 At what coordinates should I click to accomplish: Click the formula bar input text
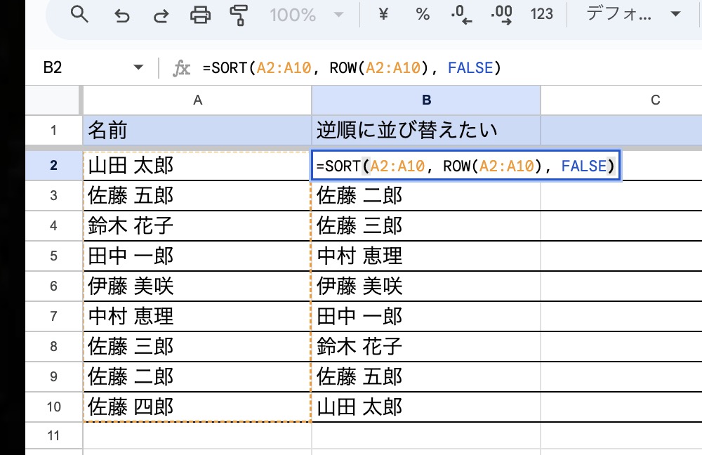(351, 68)
